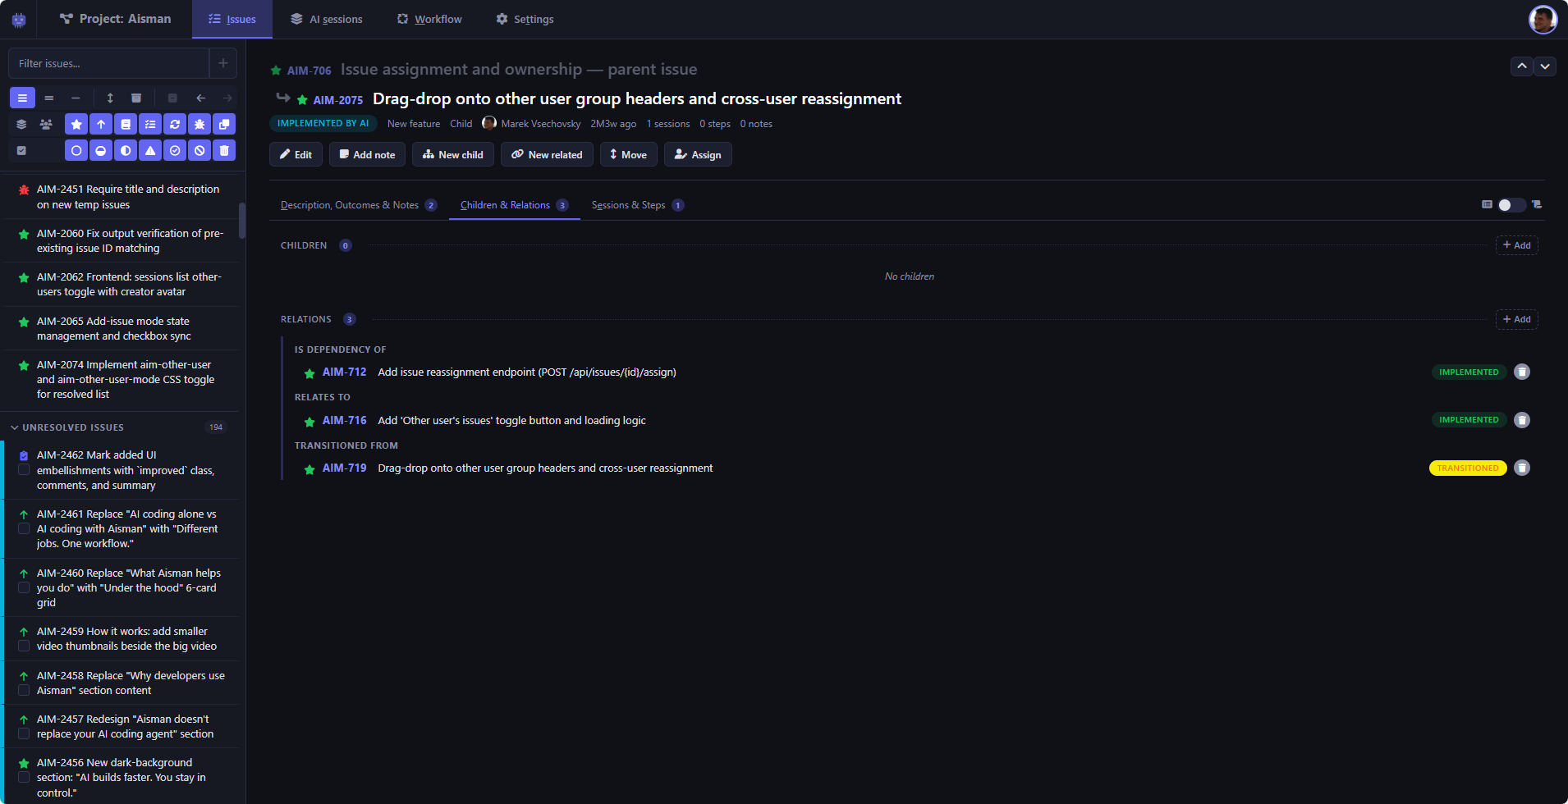The height and width of the screenshot is (804, 1568).
Task: Click the collapse-all minus square icon
Action: [x=172, y=98]
